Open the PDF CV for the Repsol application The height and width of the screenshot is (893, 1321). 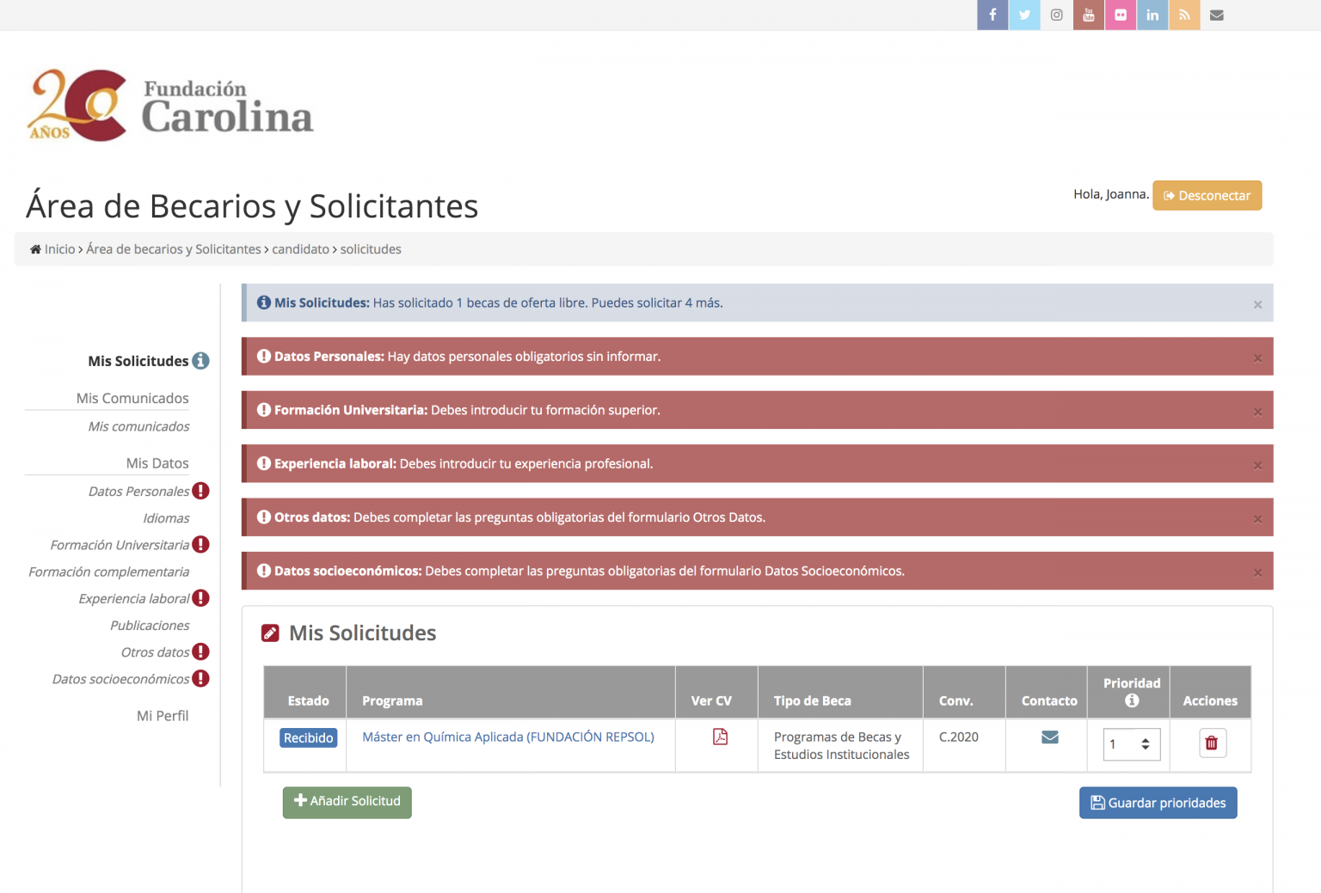pos(721,737)
